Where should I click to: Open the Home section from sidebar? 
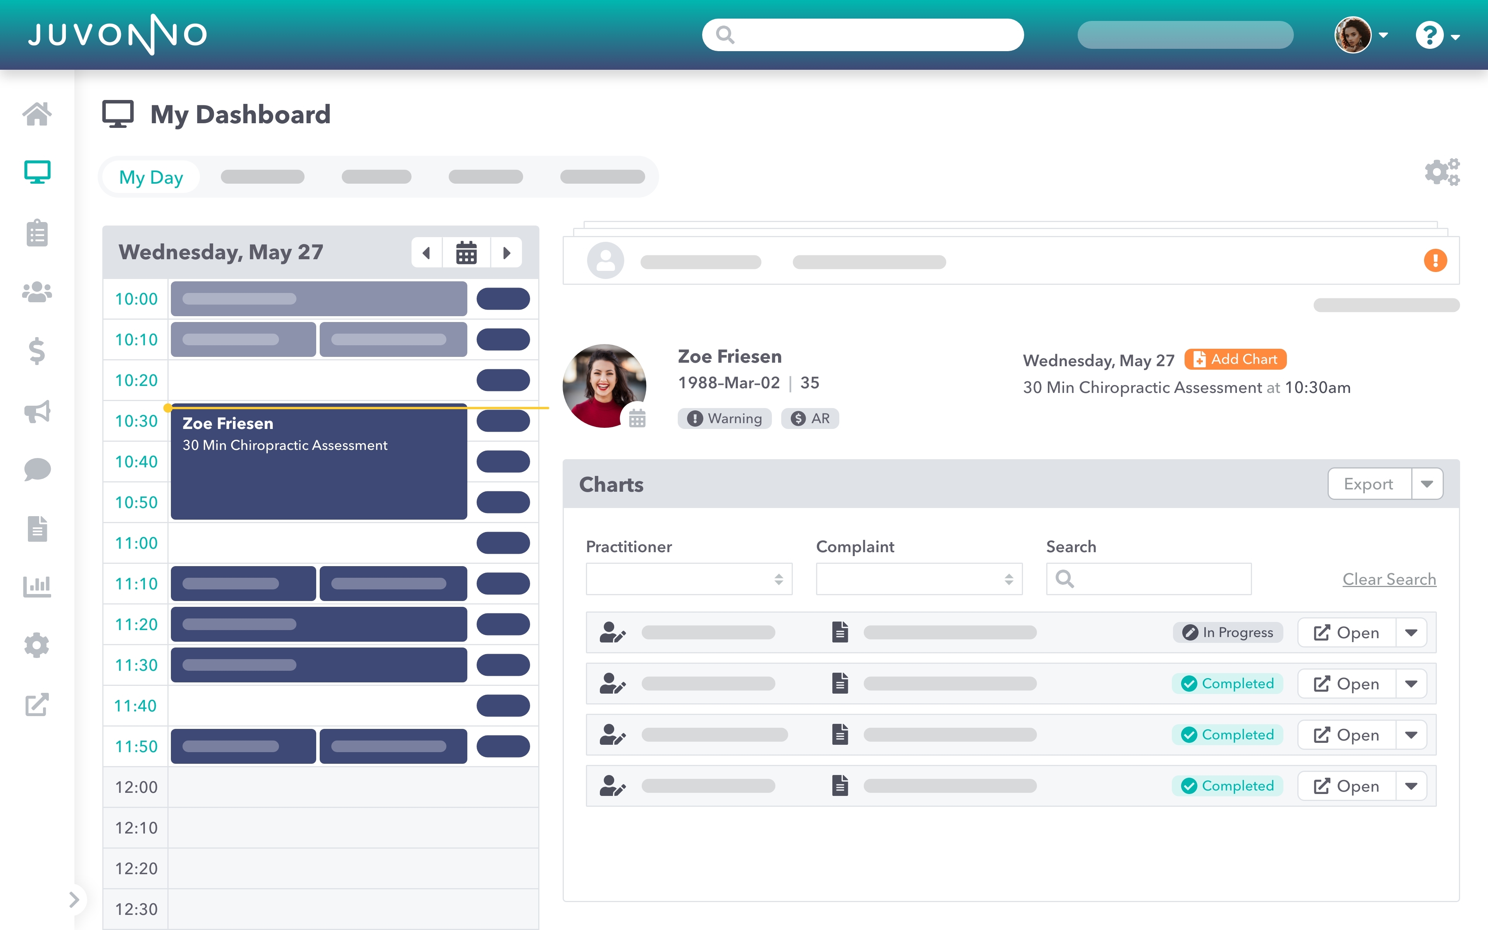tap(37, 114)
